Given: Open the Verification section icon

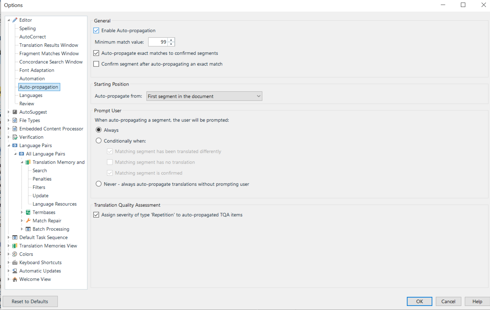Looking at the screenshot, I should 15,137.
